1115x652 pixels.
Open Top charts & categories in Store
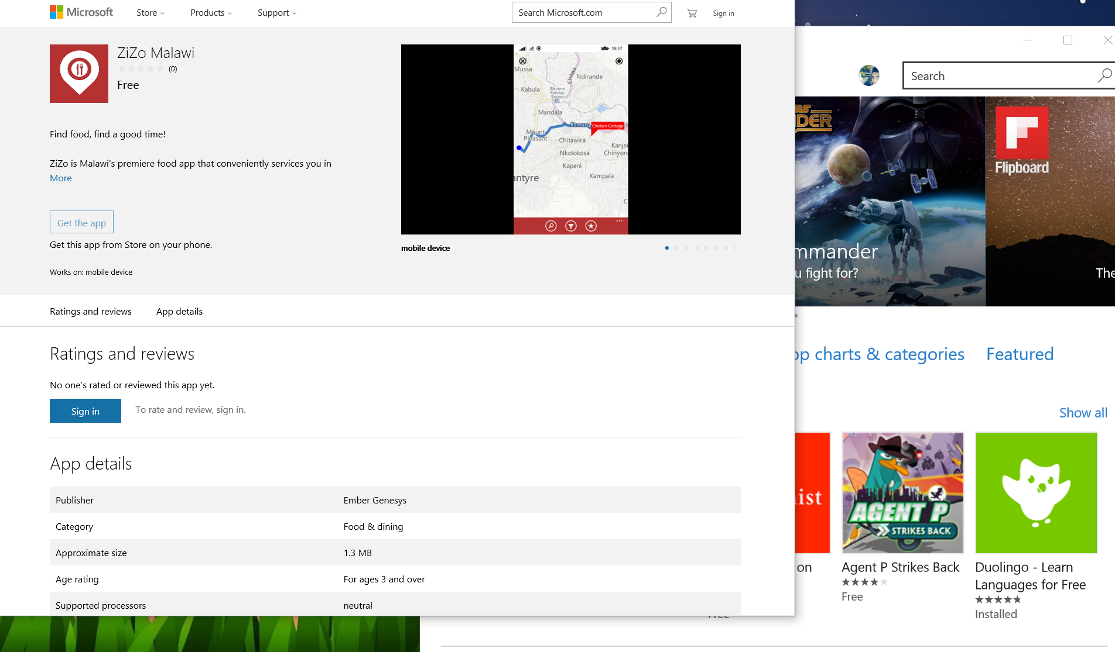[880, 354]
